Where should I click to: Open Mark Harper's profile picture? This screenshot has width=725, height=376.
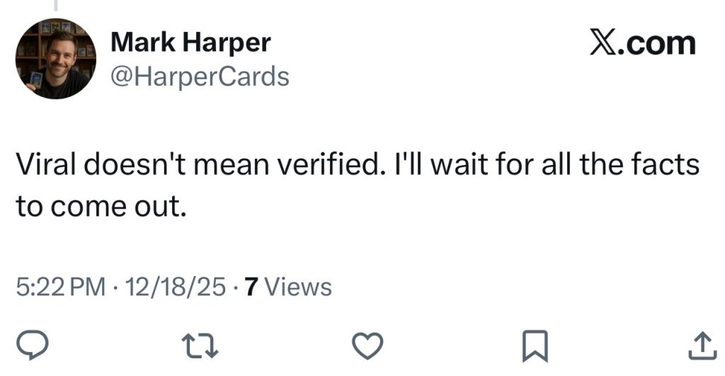[x=55, y=58]
